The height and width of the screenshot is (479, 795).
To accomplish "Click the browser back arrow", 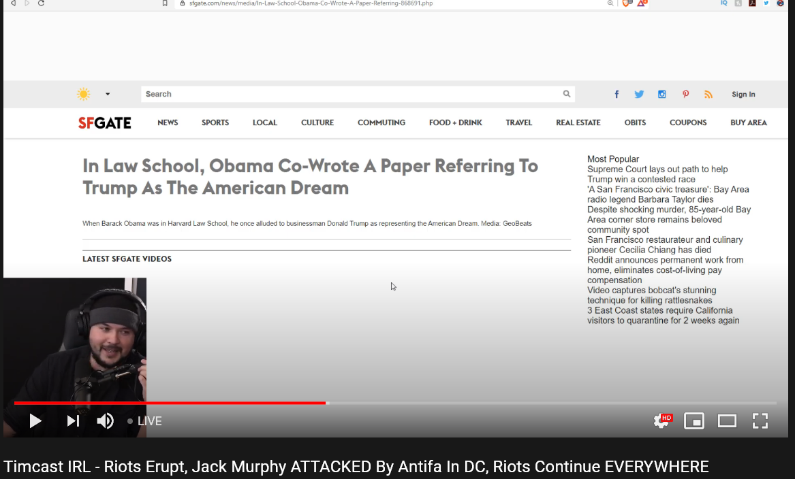I will coord(13,3).
